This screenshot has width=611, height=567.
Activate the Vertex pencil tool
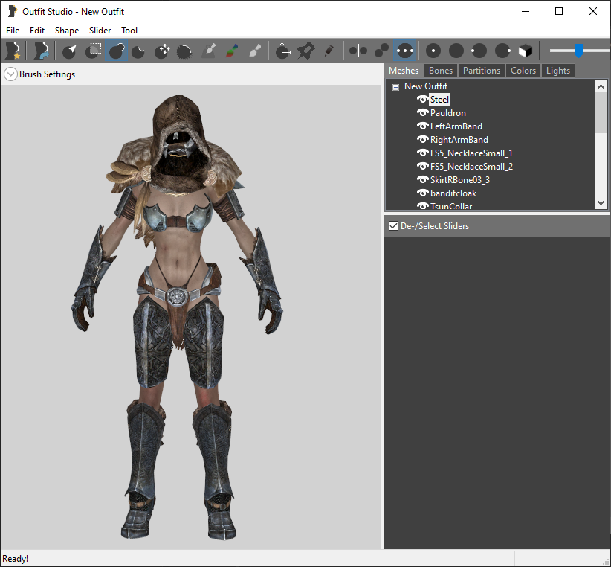[x=329, y=51]
